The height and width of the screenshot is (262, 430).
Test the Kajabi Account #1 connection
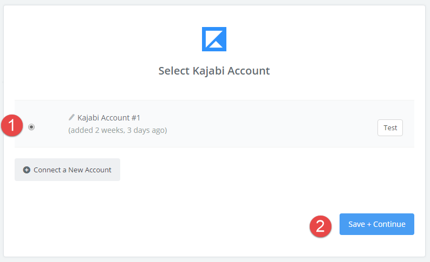tap(390, 127)
